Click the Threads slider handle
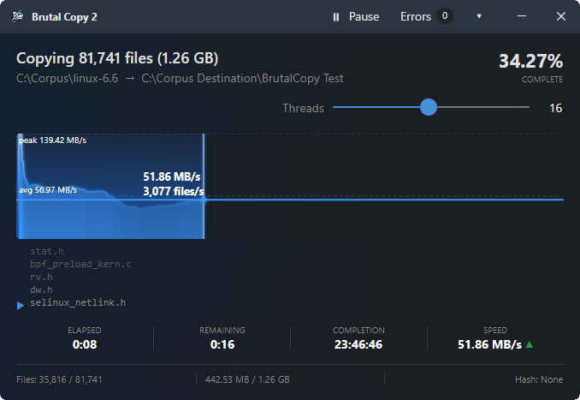 pyautogui.click(x=429, y=107)
